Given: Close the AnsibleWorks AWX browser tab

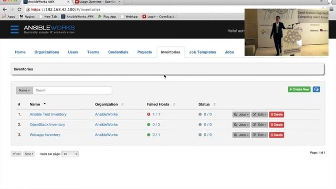Looking at the screenshot, I should click(68, 2).
